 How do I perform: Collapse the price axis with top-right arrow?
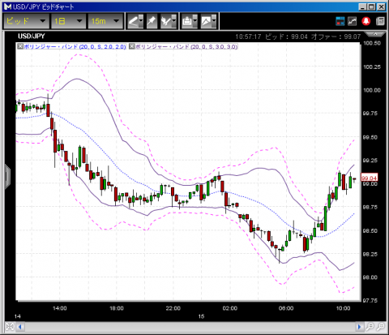point(375,34)
